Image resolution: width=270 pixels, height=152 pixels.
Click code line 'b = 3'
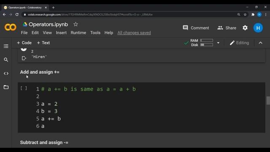(49, 111)
